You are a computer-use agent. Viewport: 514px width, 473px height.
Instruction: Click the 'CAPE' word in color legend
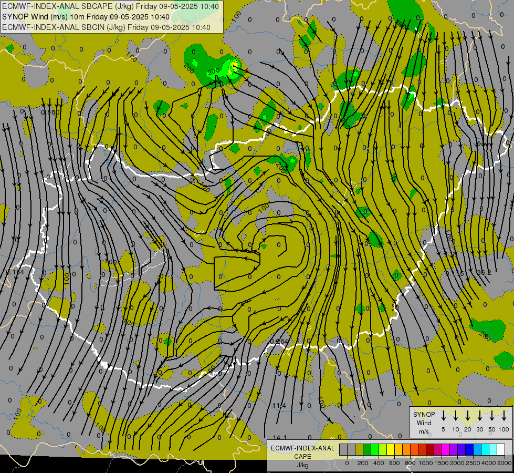click(302, 457)
